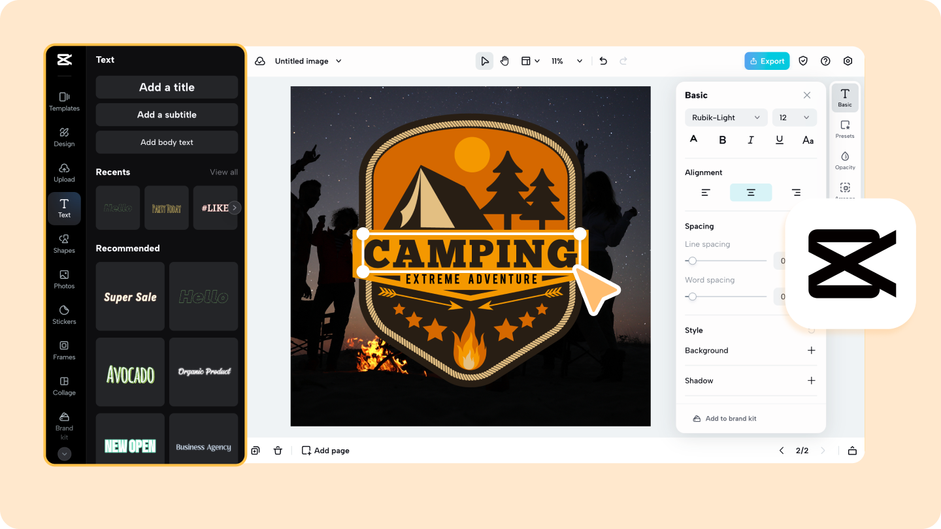Align text to the right
Image resolution: width=941 pixels, height=529 pixels.
pyautogui.click(x=796, y=193)
